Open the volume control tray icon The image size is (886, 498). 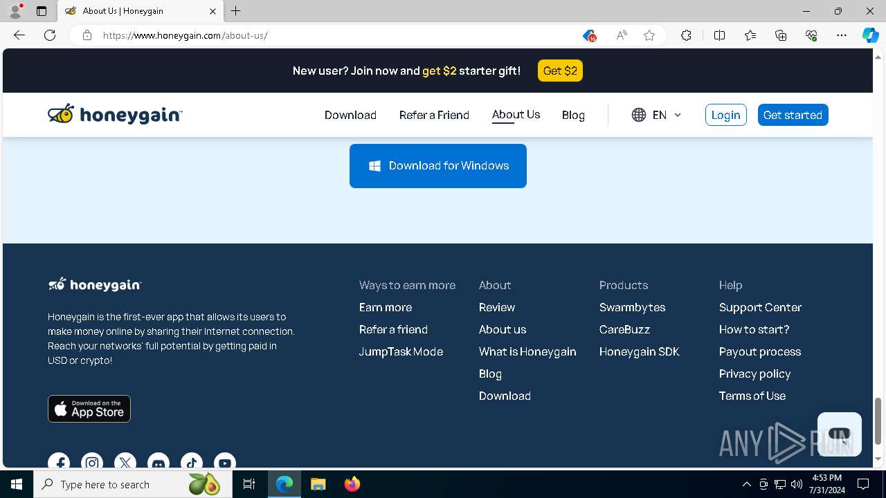(797, 484)
